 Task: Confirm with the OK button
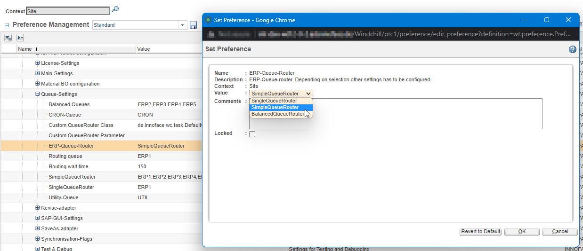point(522,231)
